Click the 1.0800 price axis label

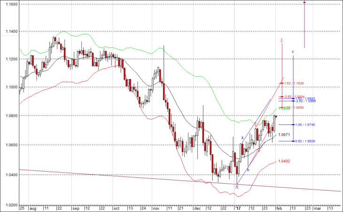pyautogui.click(x=12, y=116)
